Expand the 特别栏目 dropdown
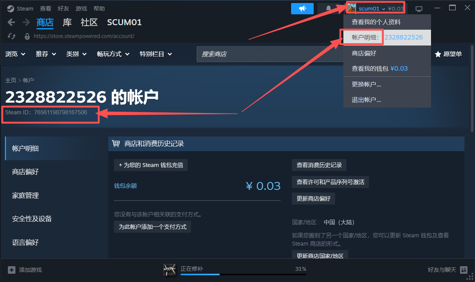This screenshot has height=282, width=475. [156, 54]
